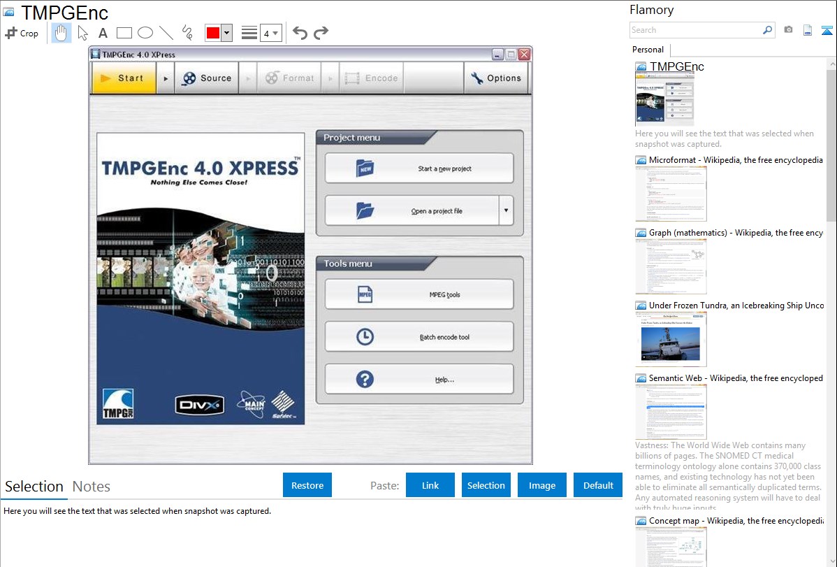Screen dimensions: 837x567
Task: Select the freehand scribble tool
Action: tap(187, 33)
